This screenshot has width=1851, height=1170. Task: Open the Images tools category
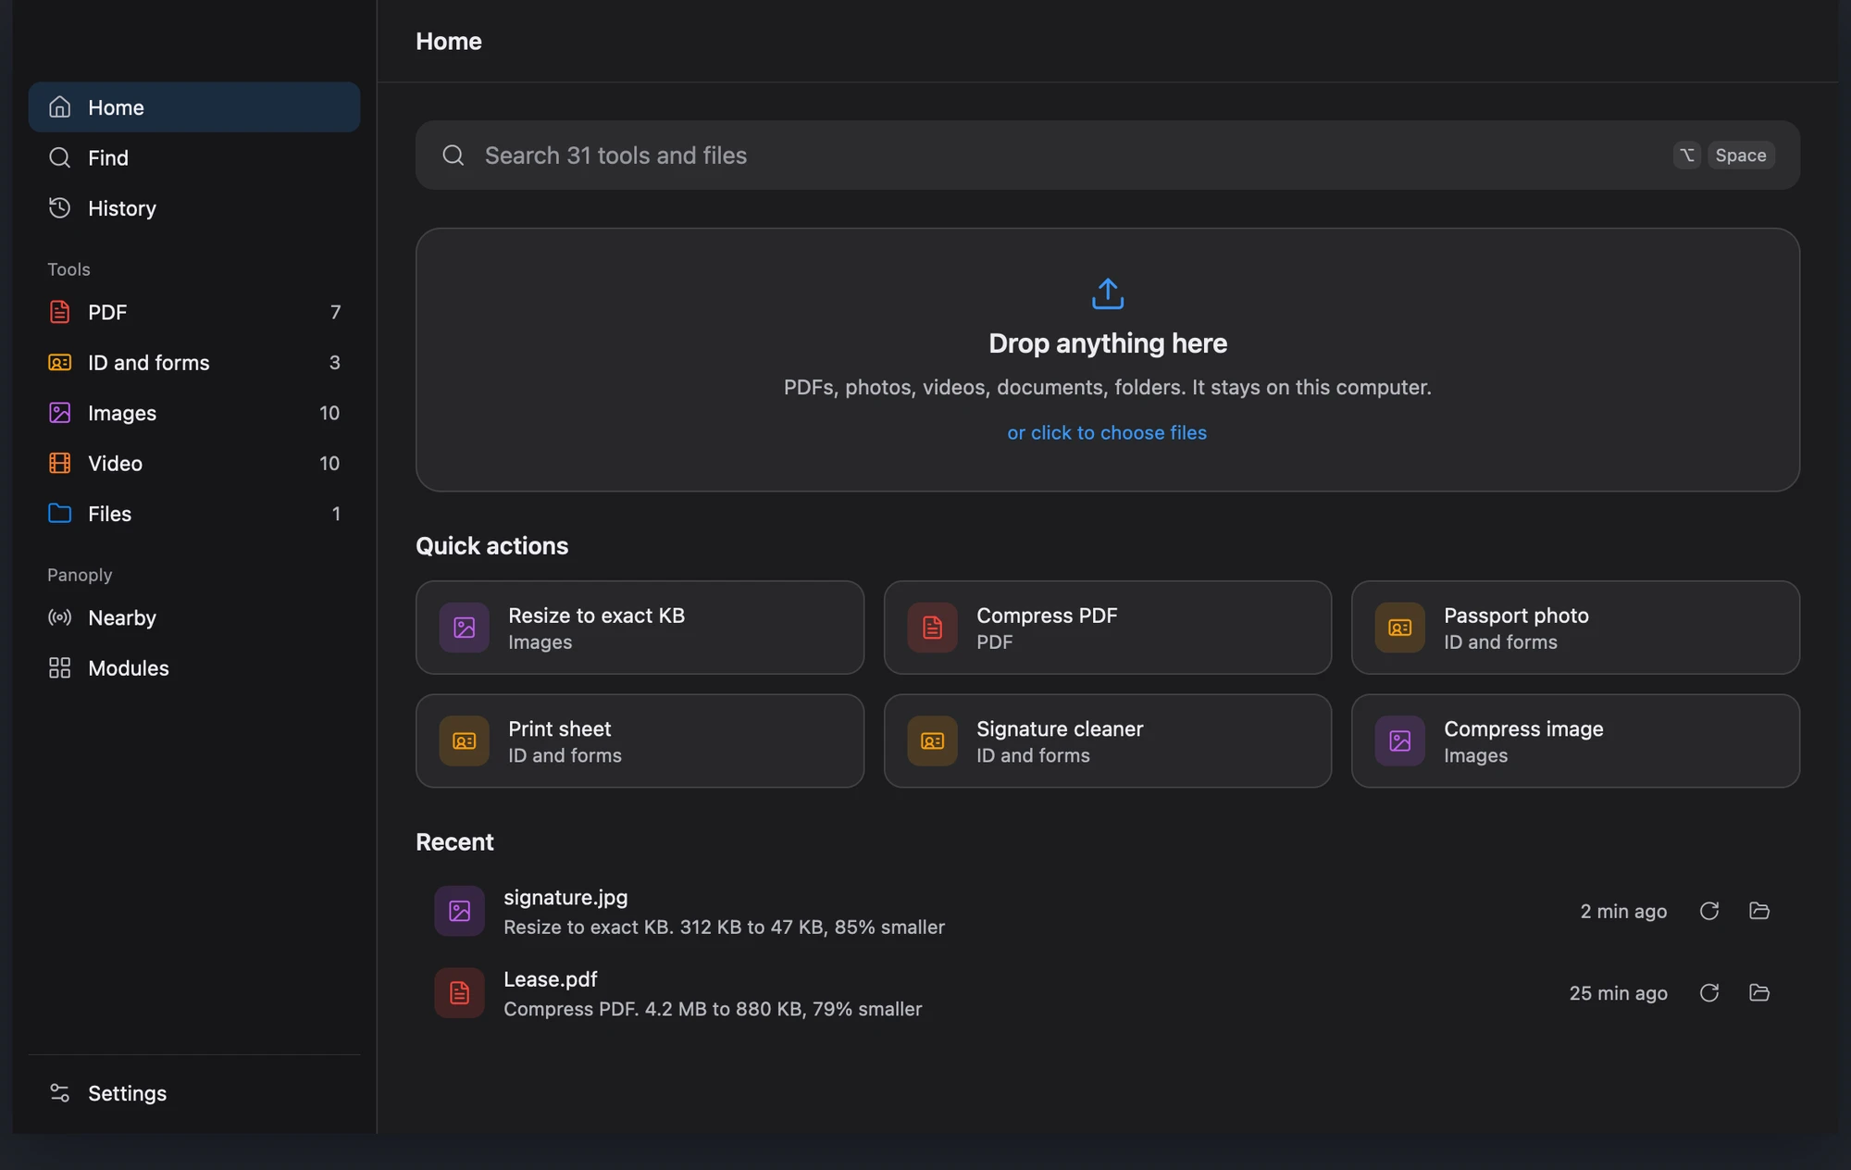pyautogui.click(x=194, y=413)
